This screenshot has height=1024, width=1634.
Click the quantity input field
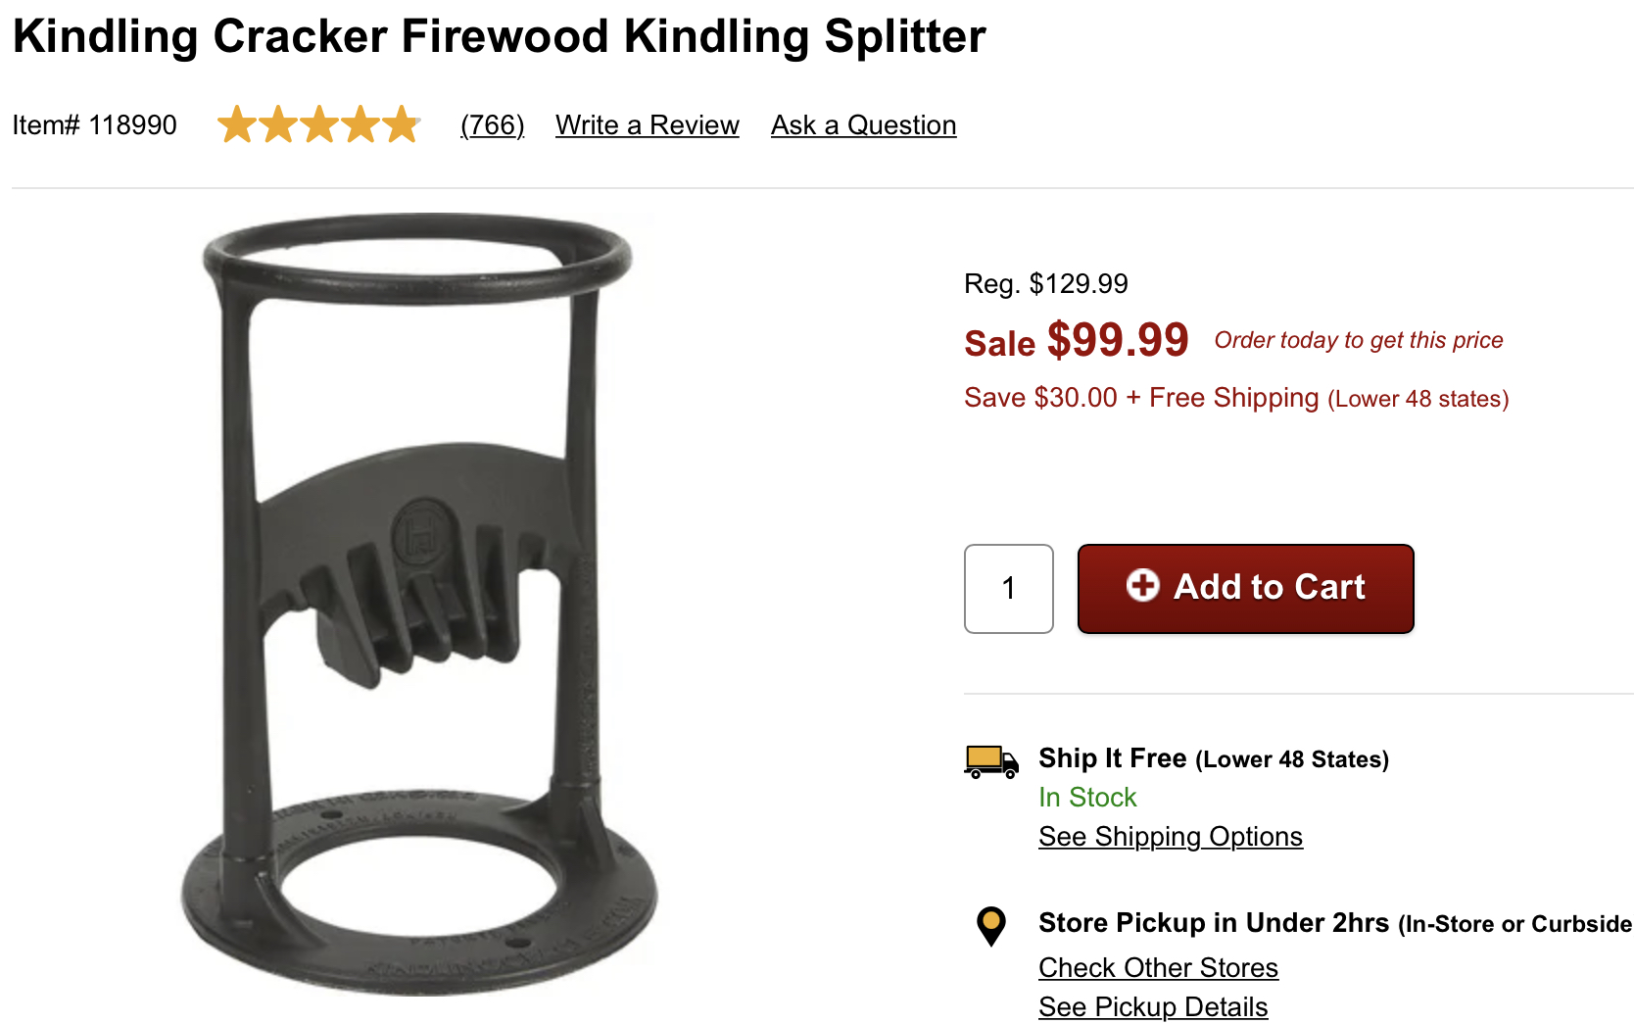[1008, 589]
